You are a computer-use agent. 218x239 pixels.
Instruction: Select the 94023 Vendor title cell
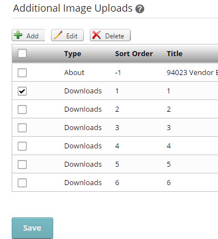coord(192,72)
